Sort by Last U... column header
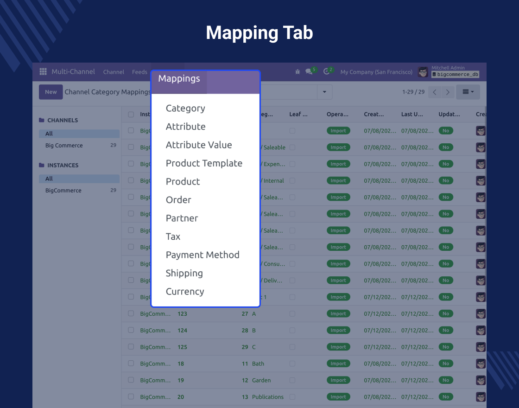This screenshot has width=519, height=408. point(412,114)
